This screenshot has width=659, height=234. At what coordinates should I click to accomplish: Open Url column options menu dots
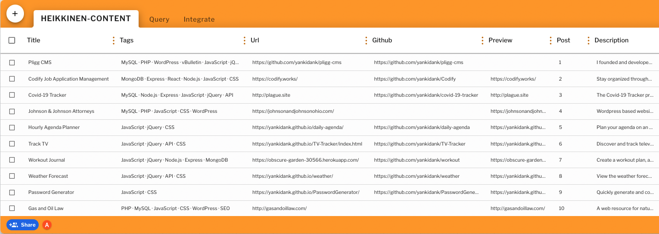[x=366, y=41]
